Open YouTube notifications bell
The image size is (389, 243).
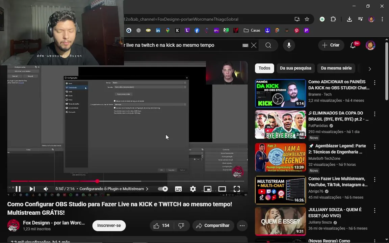coord(353,45)
